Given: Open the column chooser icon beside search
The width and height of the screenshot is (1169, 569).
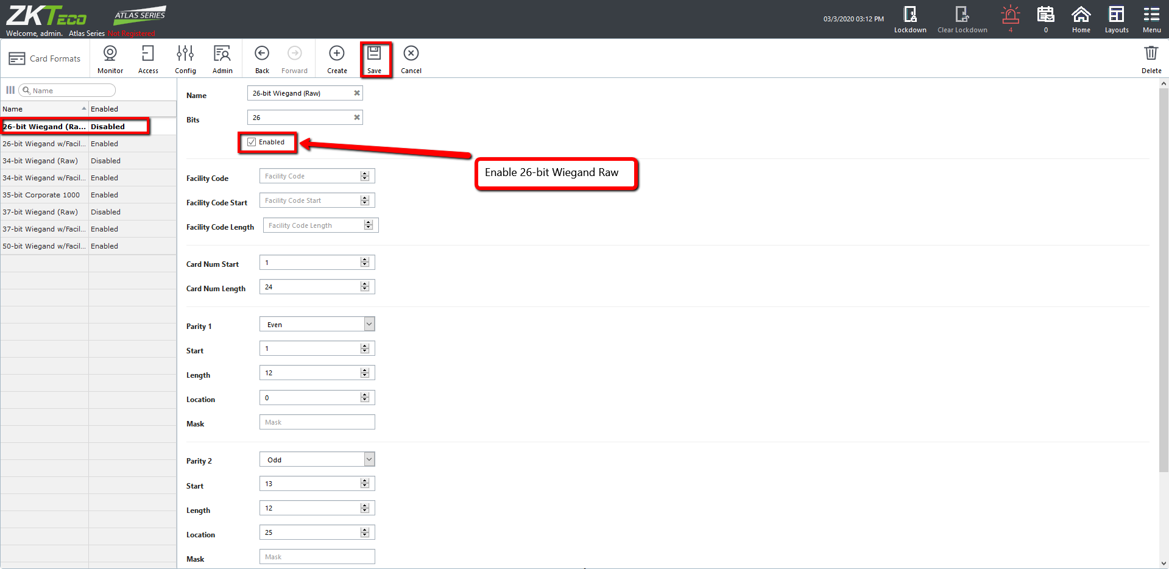Looking at the screenshot, I should point(10,90).
